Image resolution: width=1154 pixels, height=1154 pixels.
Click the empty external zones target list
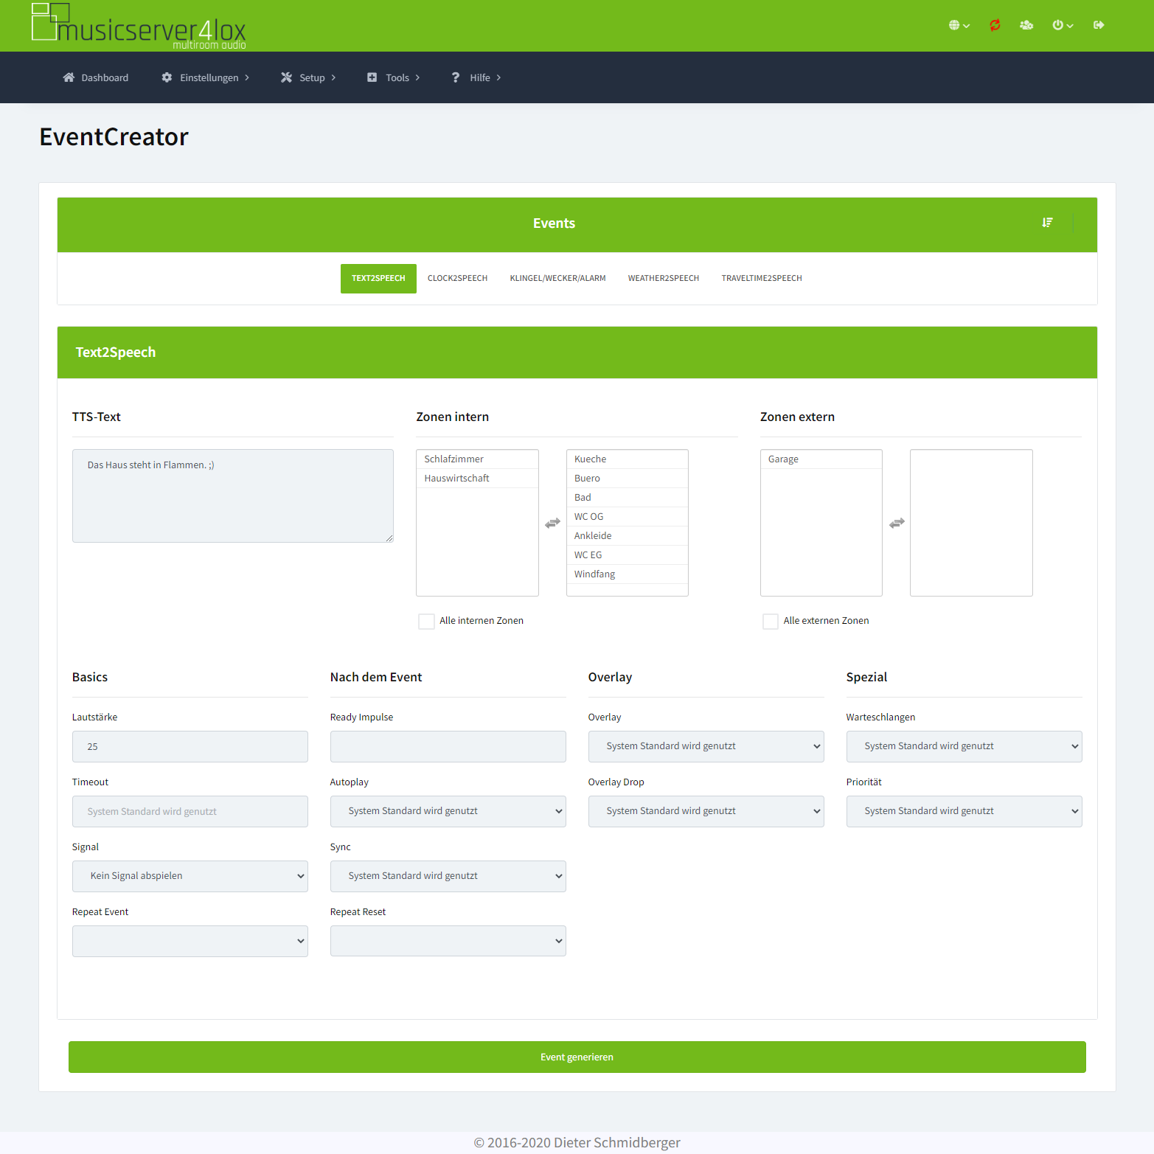pyautogui.click(x=971, y=523)
